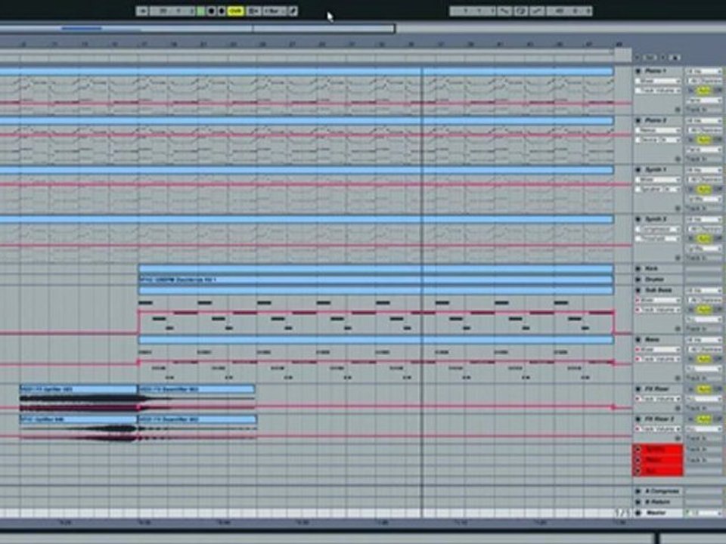Toggle Piano 1 monitor Auto button
Screen dimensions: 726x544
click(704, 91)
